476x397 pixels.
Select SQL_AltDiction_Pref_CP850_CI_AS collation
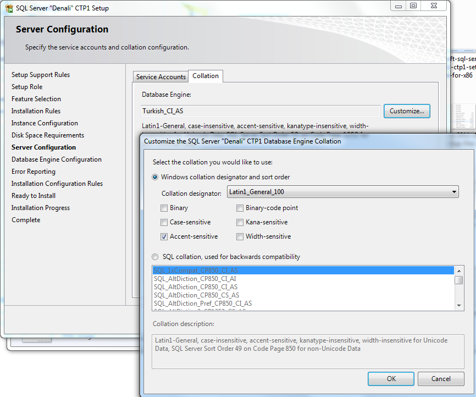303,304
